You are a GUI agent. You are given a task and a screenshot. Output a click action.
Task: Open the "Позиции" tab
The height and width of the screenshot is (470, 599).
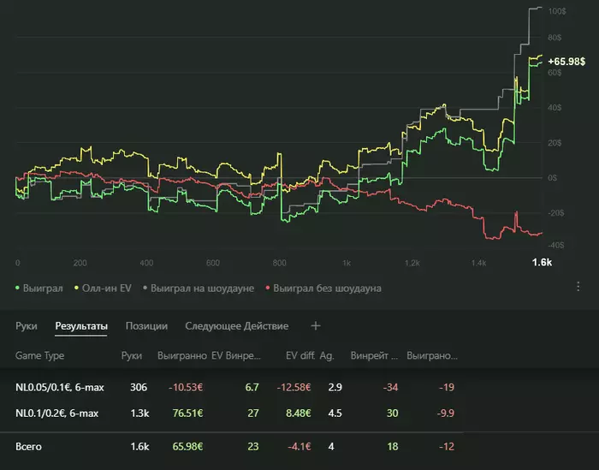click(x=146, y=326)
